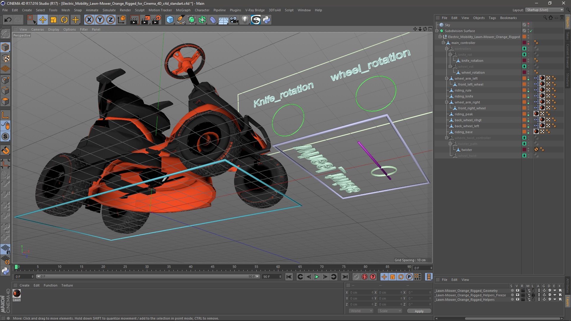Screen dimensions: 571x321
Task: Open the Scale dropdown
Action: pos(390,311)
